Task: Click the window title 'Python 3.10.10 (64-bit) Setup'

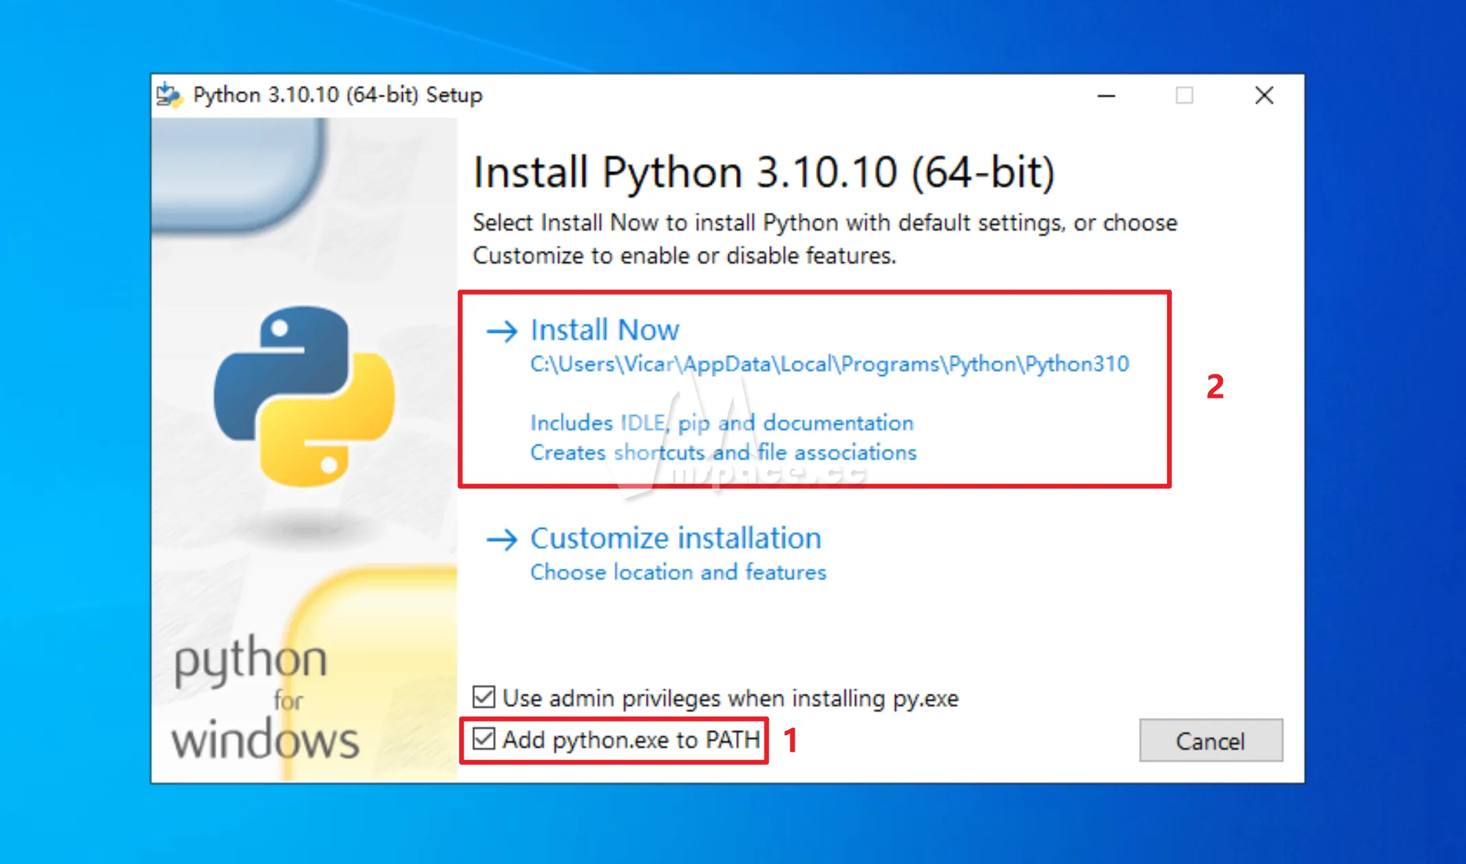Action: click(x=337, y=95)
